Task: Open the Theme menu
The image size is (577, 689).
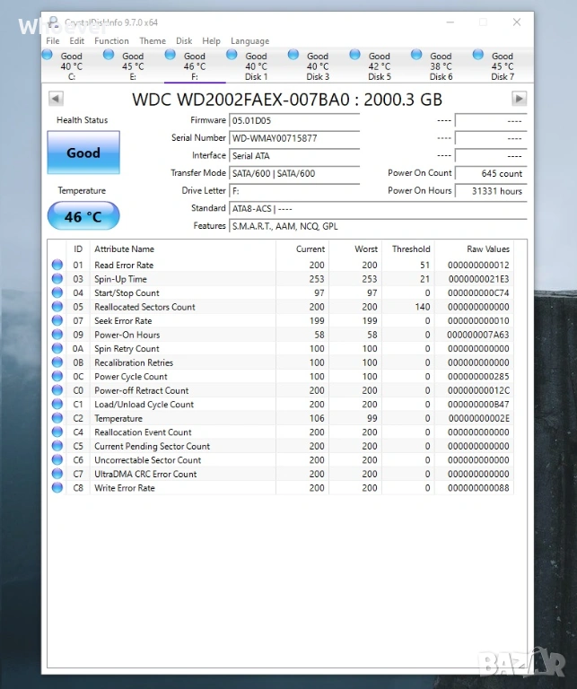Action: [x=152, y=40]
